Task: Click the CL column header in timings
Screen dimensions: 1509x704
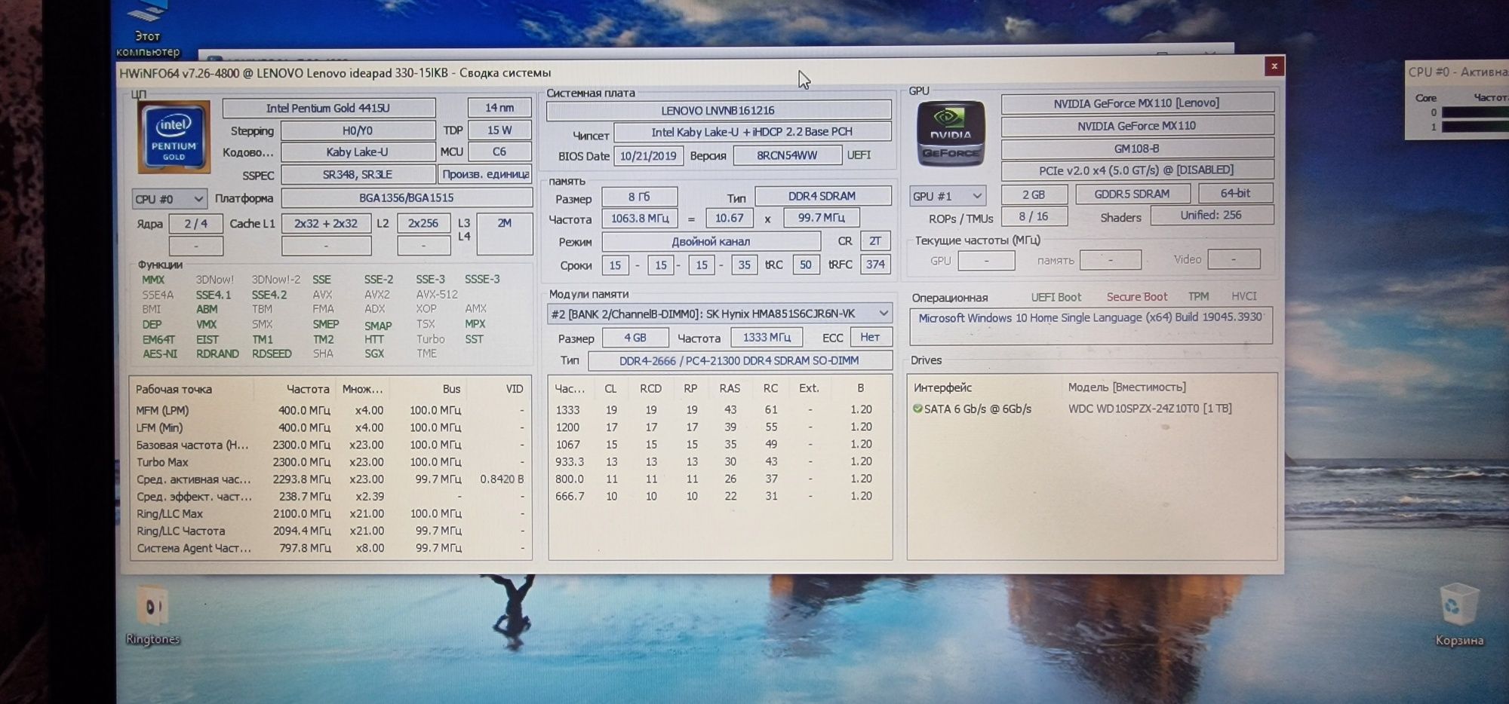Action: pos(610,389)
